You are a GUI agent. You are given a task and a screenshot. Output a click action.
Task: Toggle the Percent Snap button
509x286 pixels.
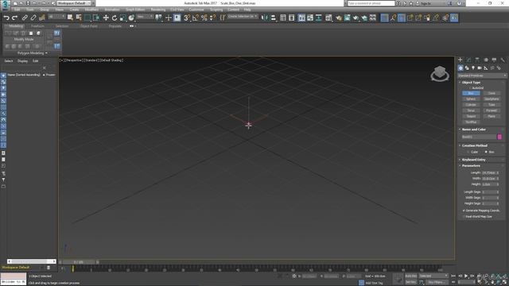(204, 17)
